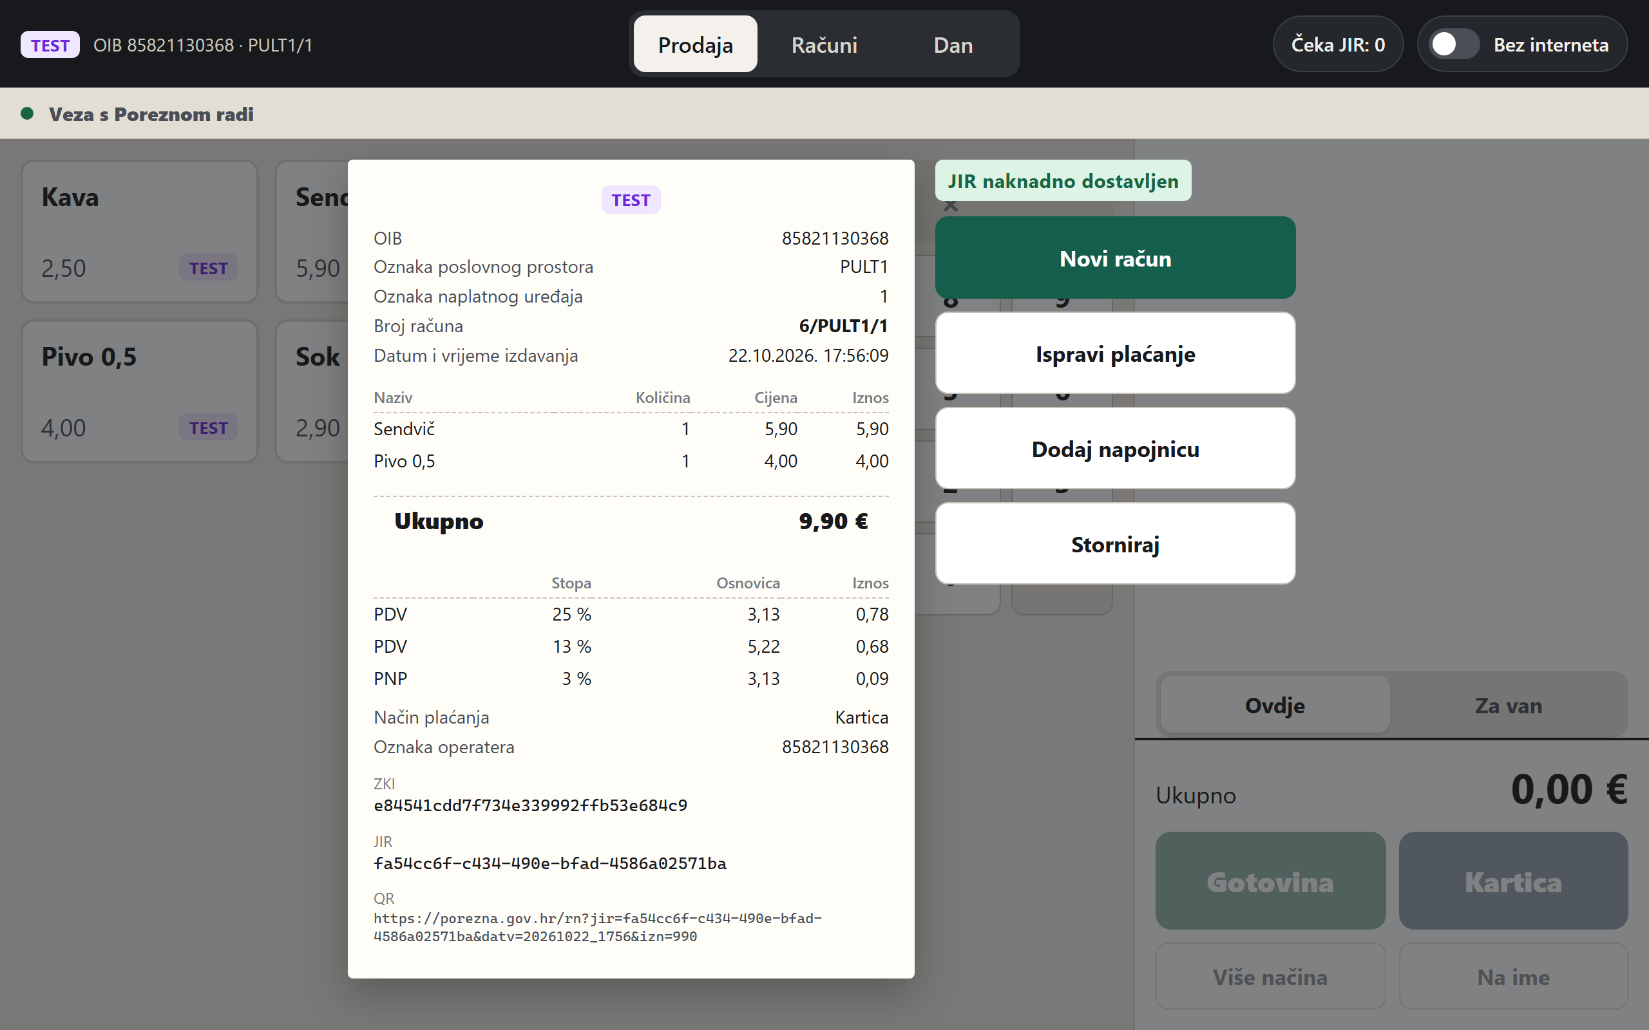Start a new receipt with Novi račun

1115,258
